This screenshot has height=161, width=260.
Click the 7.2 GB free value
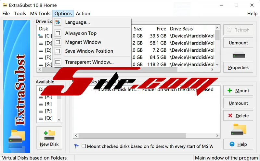click(x=159, y=50)
